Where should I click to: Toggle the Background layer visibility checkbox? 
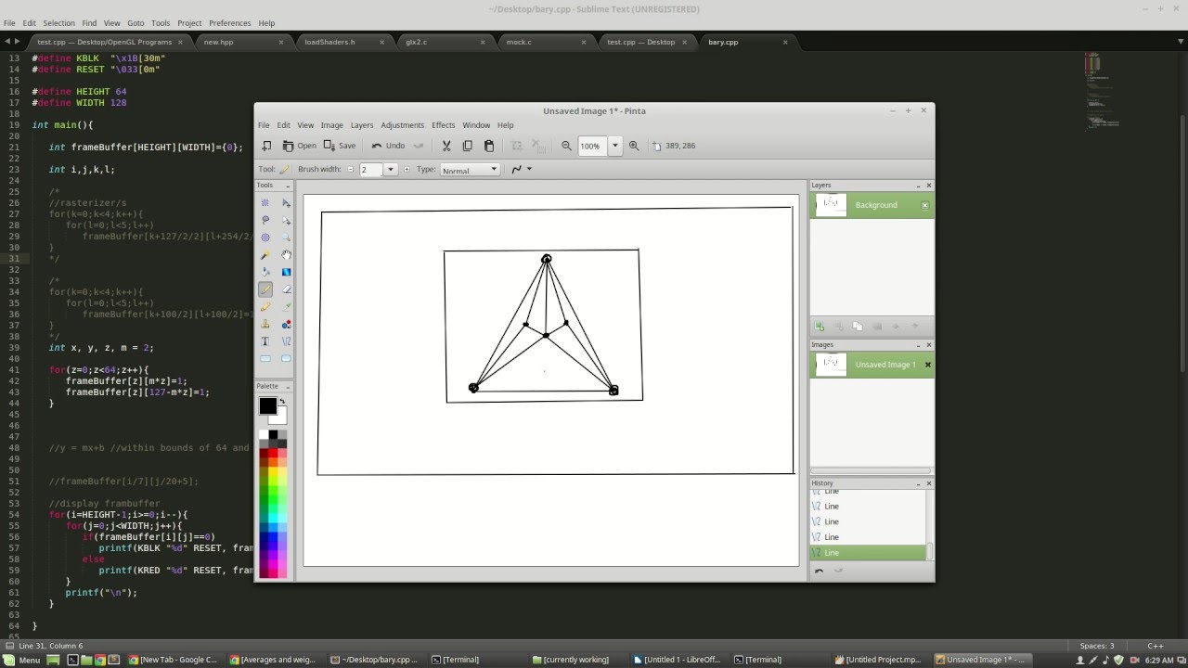[924, 205]
